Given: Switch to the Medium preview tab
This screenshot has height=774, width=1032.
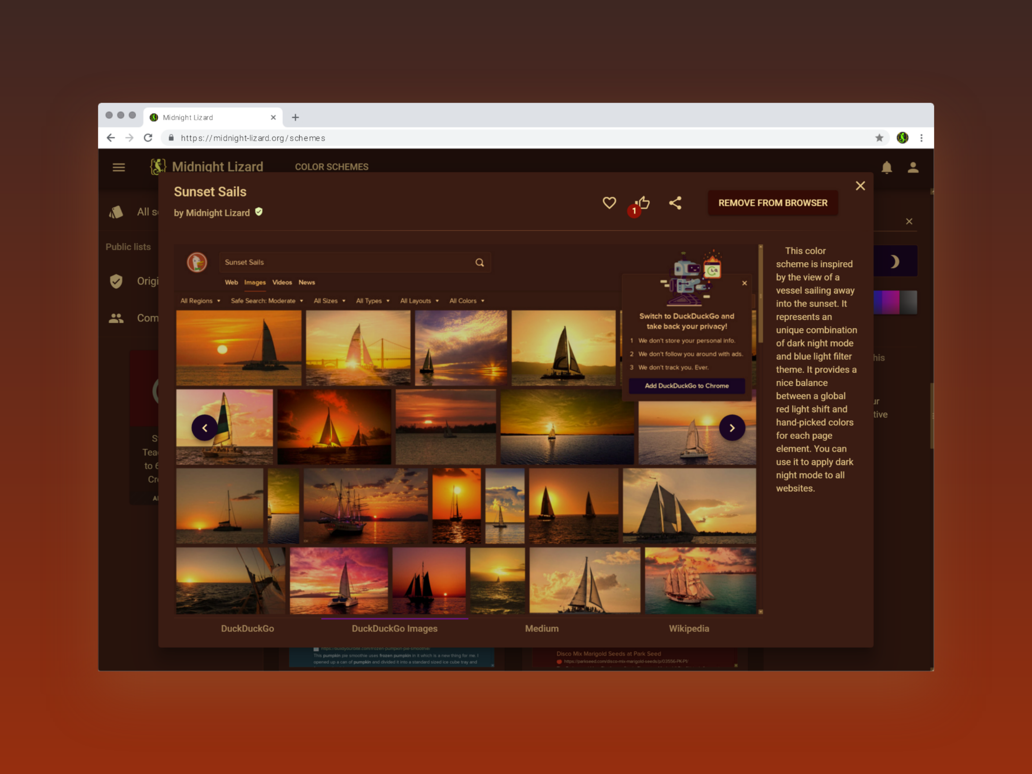Looking at the screenshot, I should 542,629.
